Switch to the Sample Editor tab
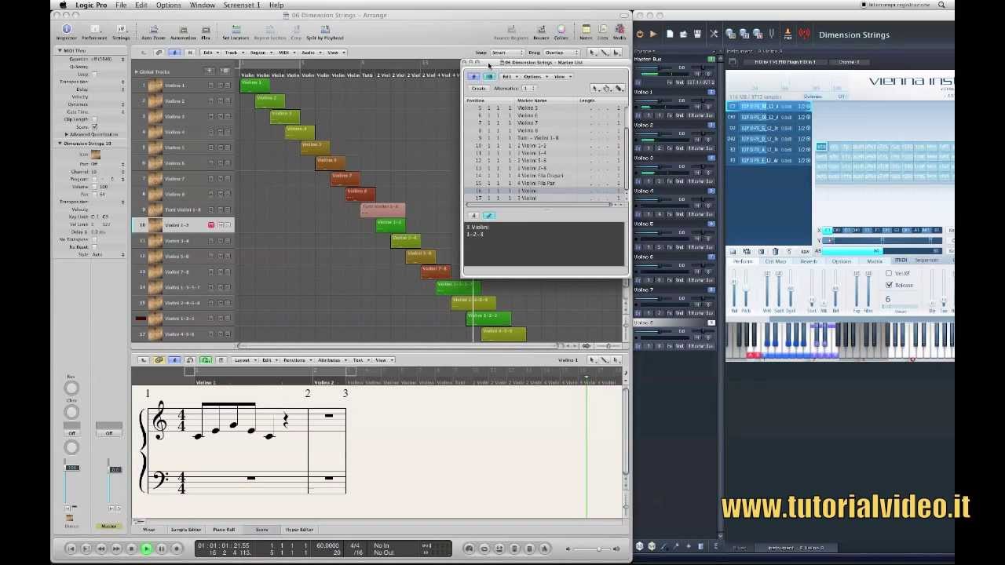 click(x=186, y=530)
